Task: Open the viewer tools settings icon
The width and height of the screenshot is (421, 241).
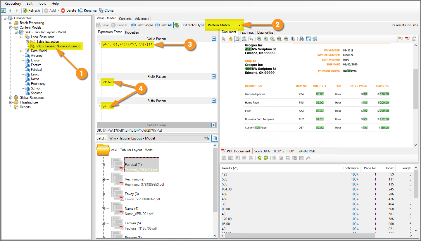Action: coord(315,39)
